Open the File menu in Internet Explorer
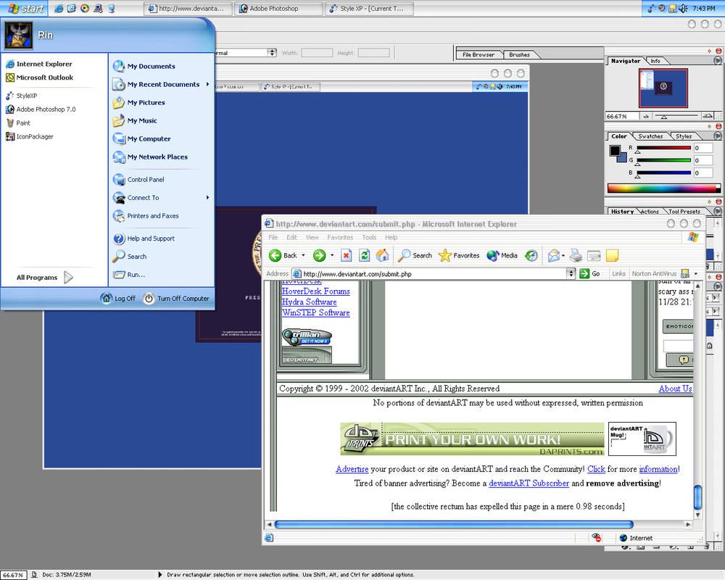The image size is (725, 580). (273, 237)
